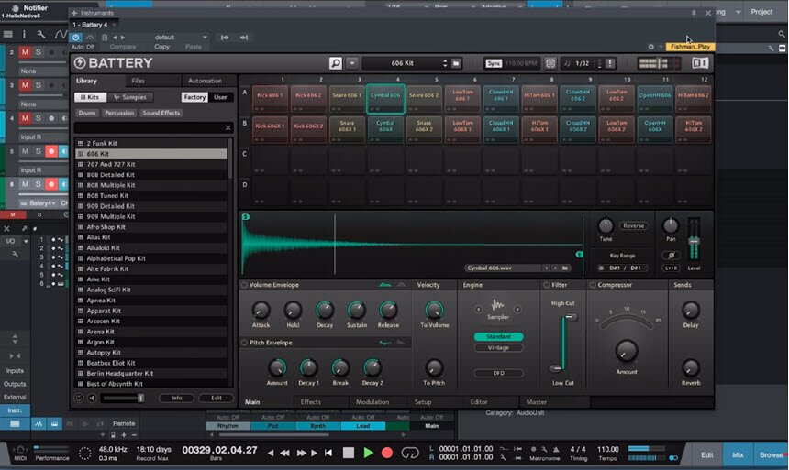Enable the Compressor section
This screenshot has height=470, width=789.
593,285
